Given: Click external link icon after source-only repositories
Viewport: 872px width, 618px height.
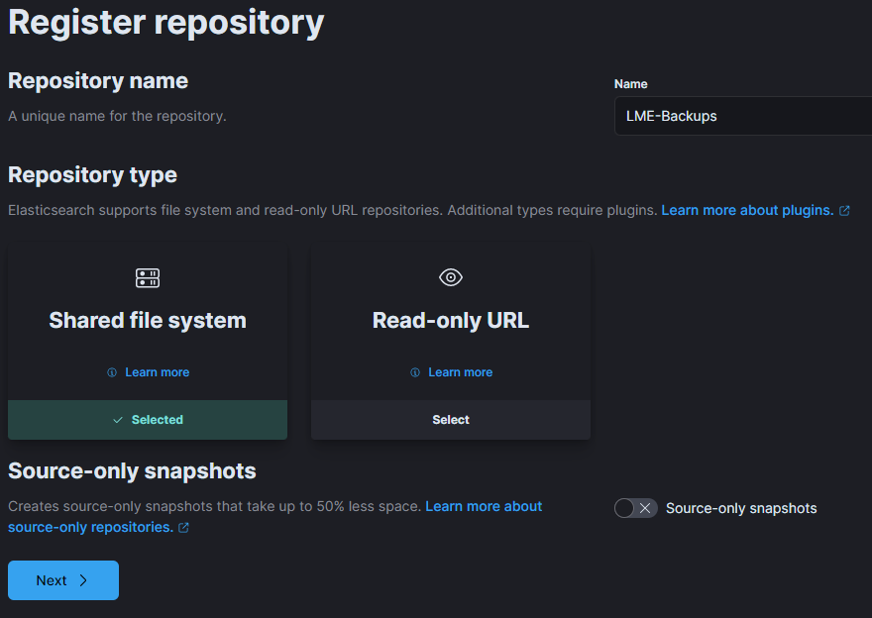Looking at the screenshot, I should point(183,528).
